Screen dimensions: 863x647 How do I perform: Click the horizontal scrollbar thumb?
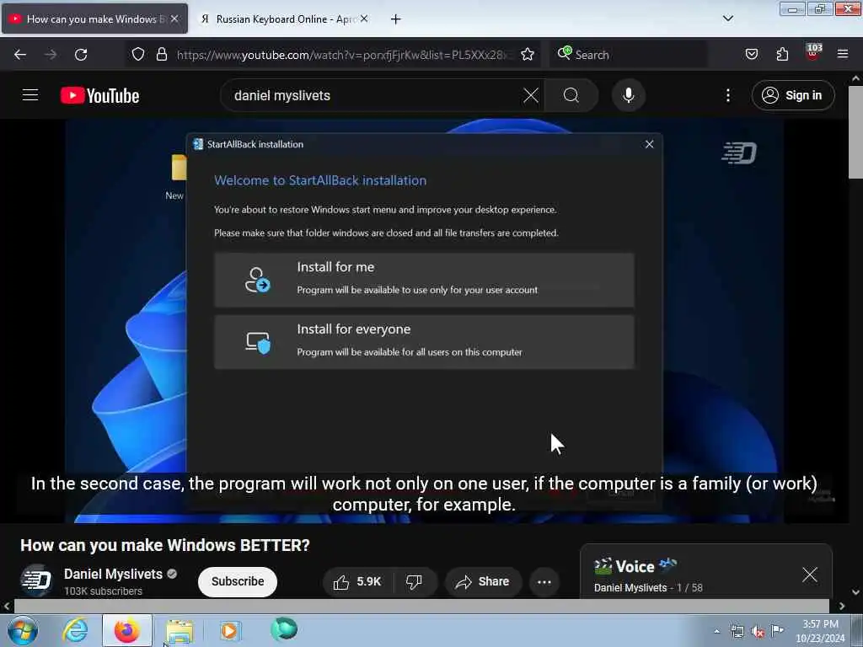421,606
